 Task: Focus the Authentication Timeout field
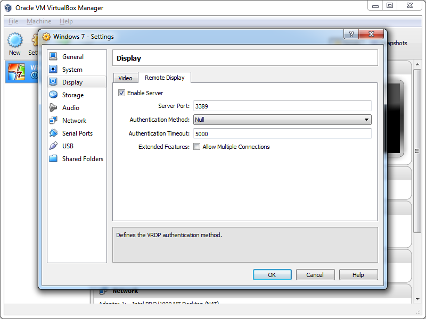282,133
